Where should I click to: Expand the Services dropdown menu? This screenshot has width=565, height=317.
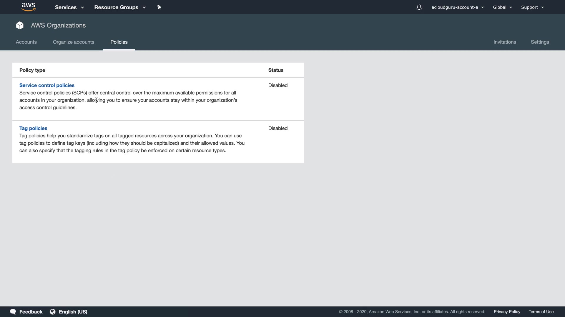[x=69, y=7]
